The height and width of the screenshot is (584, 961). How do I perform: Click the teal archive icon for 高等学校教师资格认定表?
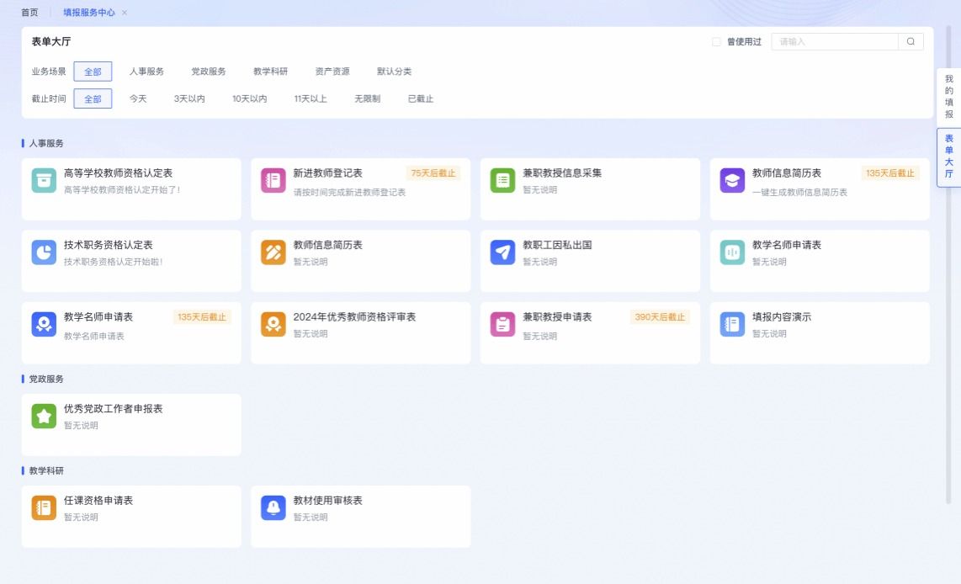click(x=44, y=181)
